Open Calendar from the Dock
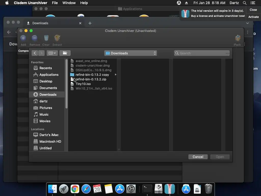The height and width of the screenshot is (196, 261). coord(97,189)
